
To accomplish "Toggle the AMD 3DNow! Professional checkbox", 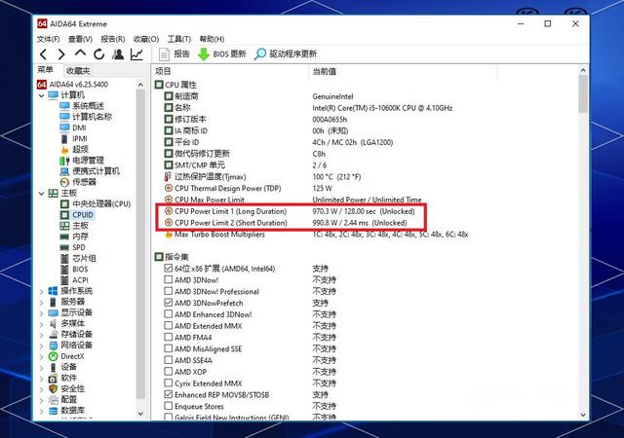I will click(x=169, y=291).
